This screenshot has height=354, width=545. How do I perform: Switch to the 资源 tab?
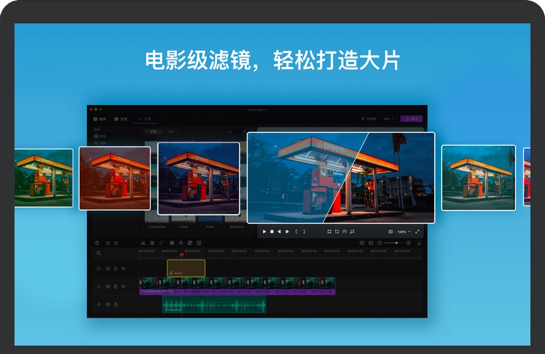(121, 119)
